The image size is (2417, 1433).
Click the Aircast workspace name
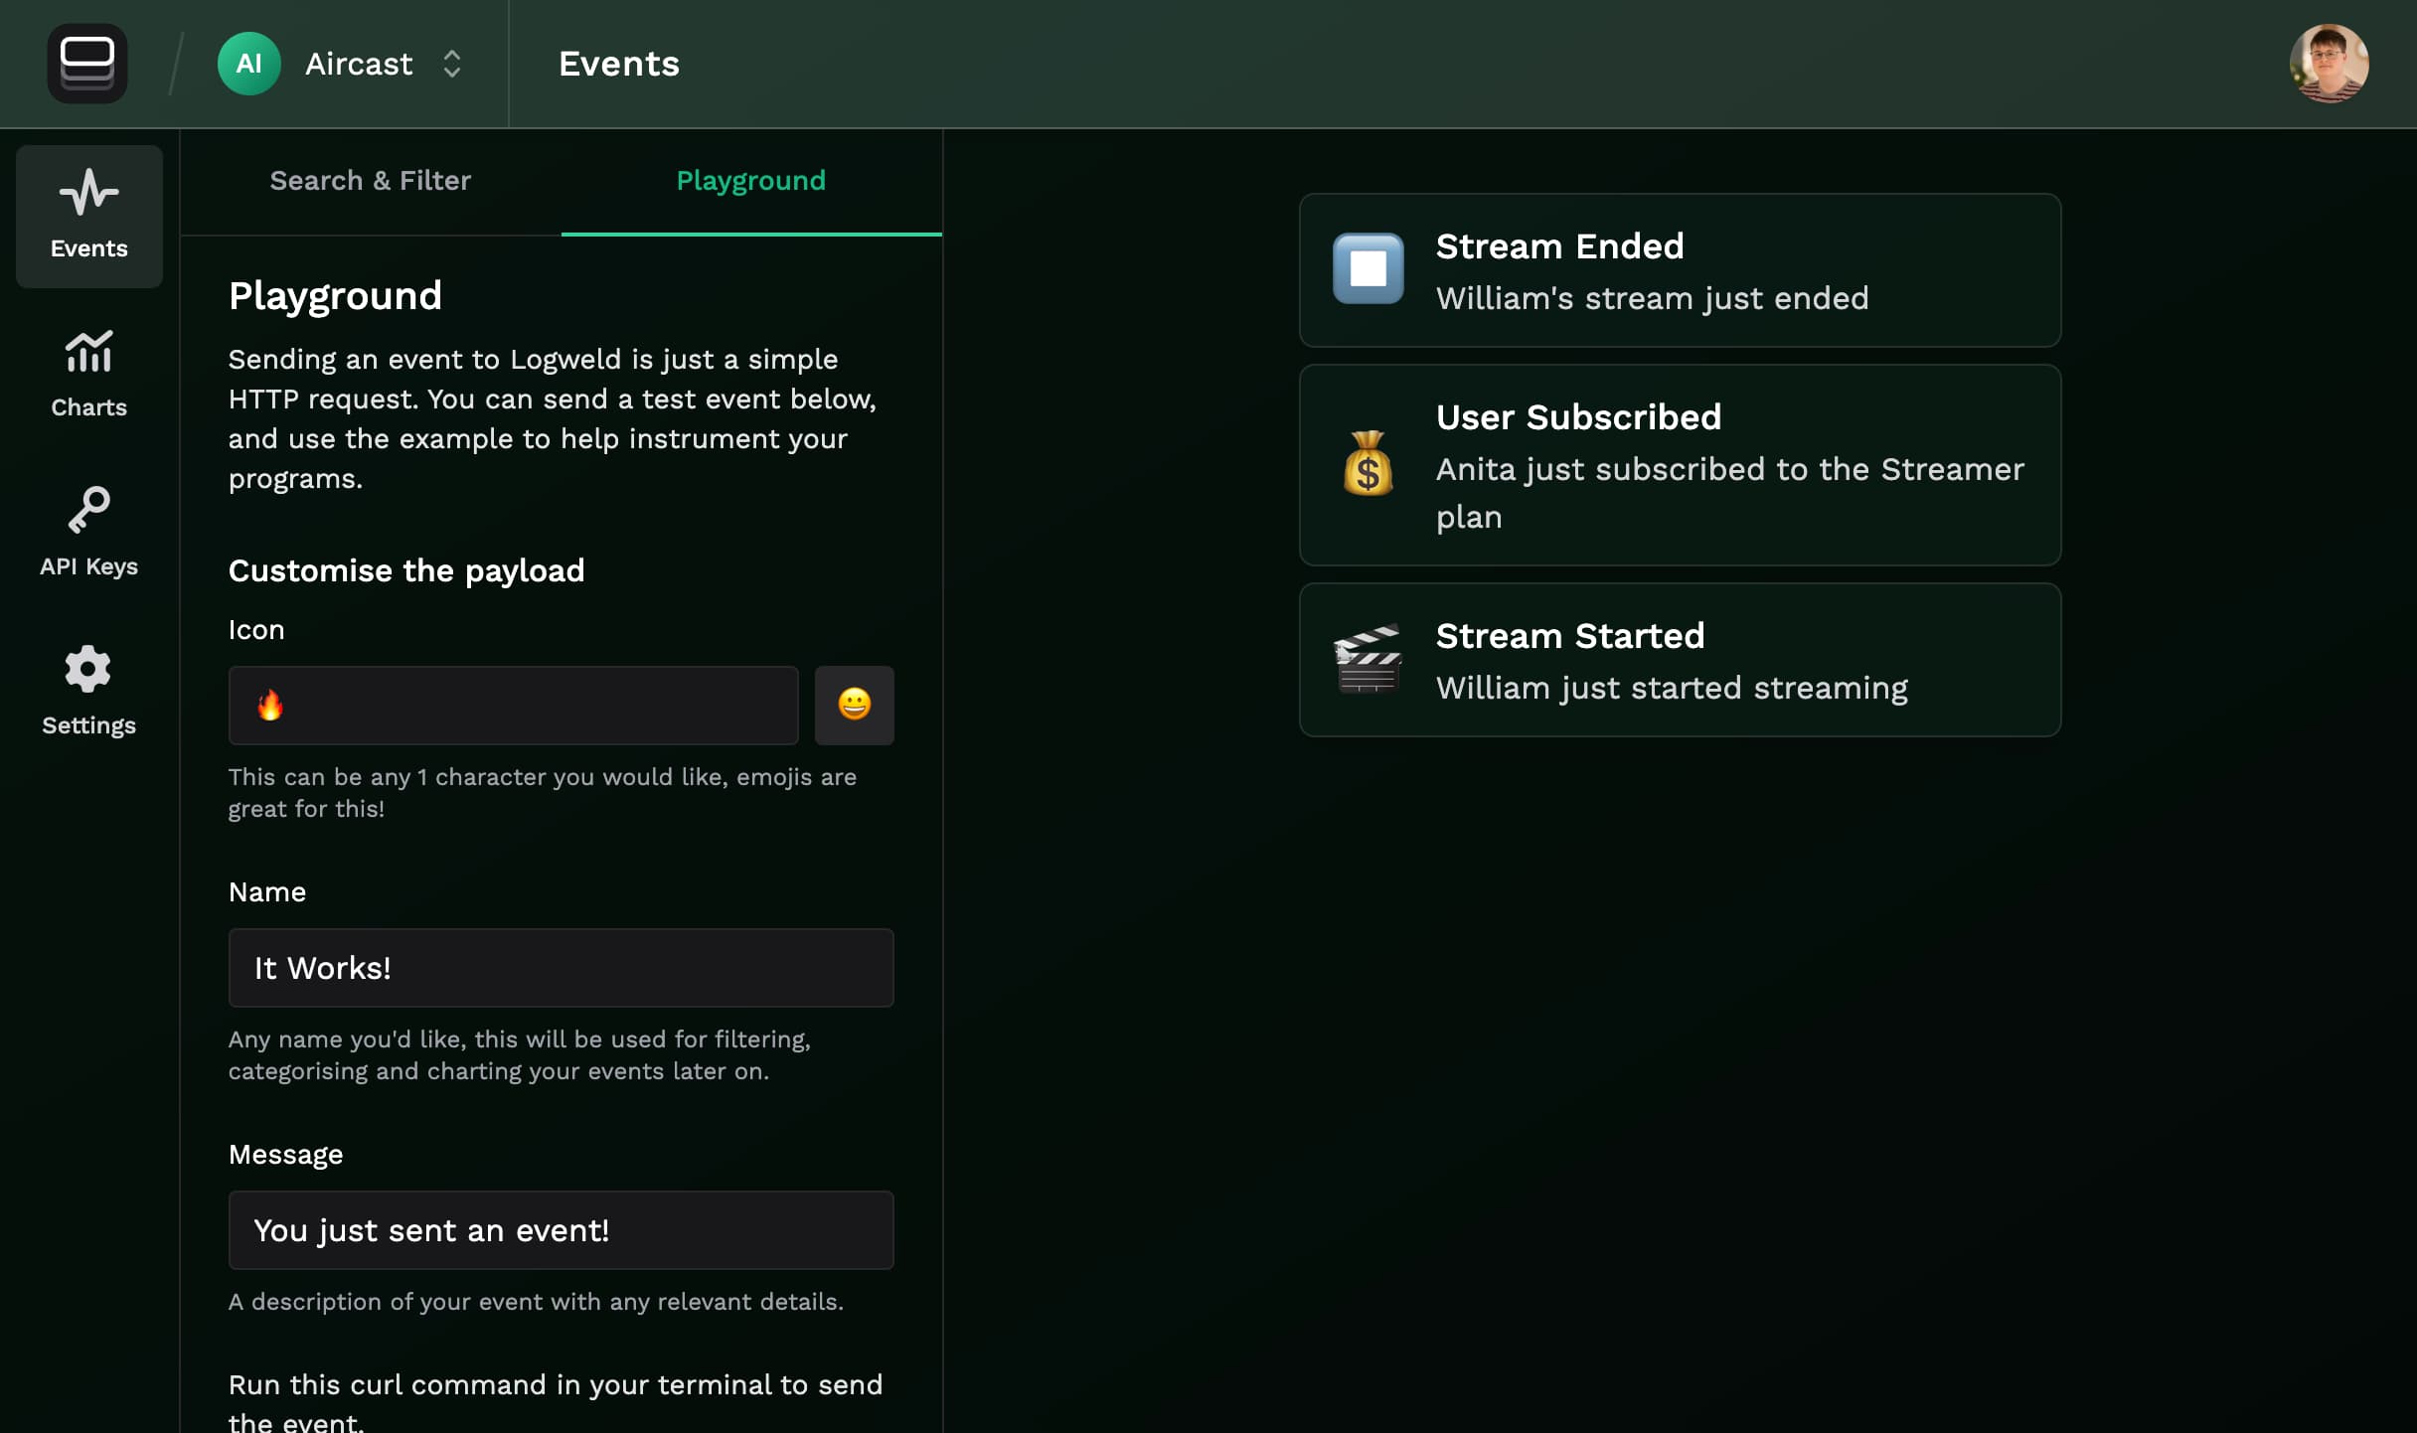[x=358, y=64]
